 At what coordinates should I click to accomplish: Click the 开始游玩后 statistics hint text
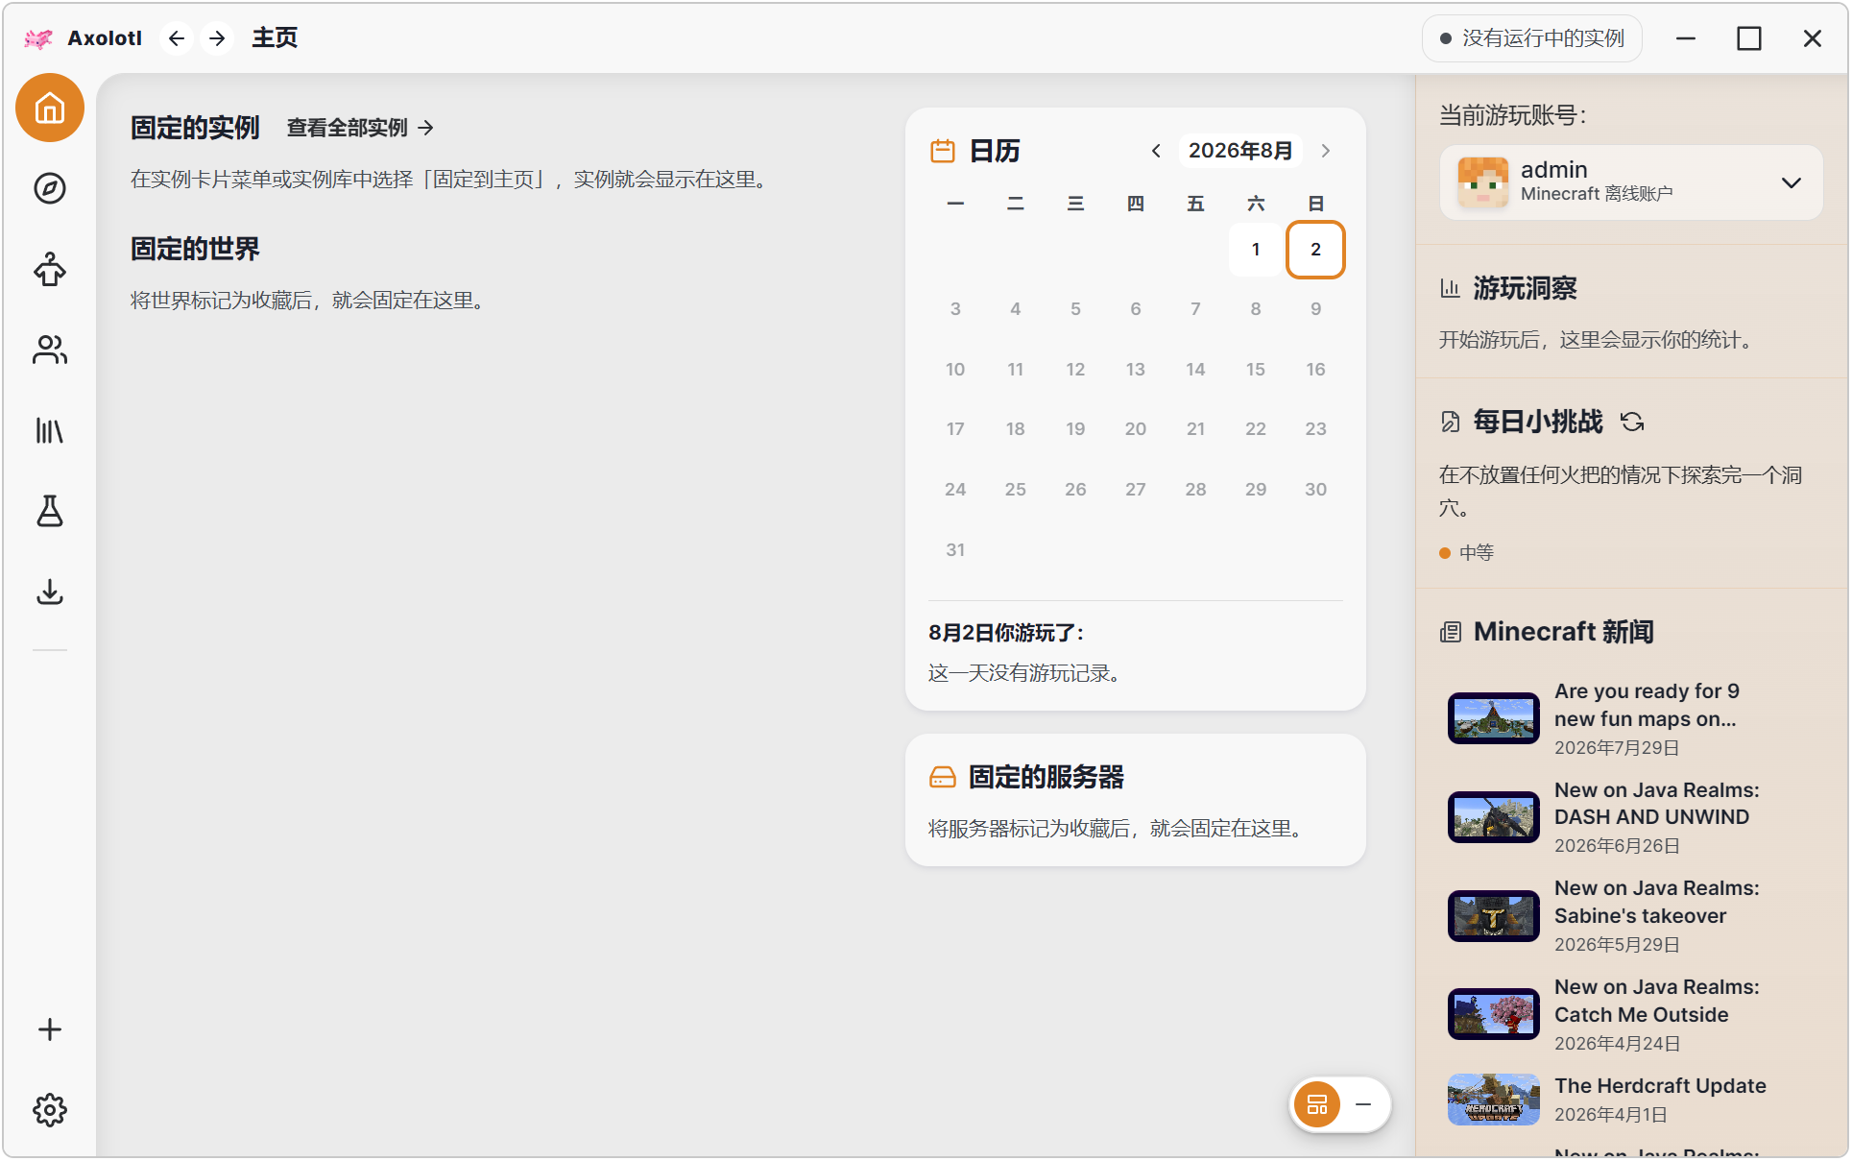pos(1599,340)
